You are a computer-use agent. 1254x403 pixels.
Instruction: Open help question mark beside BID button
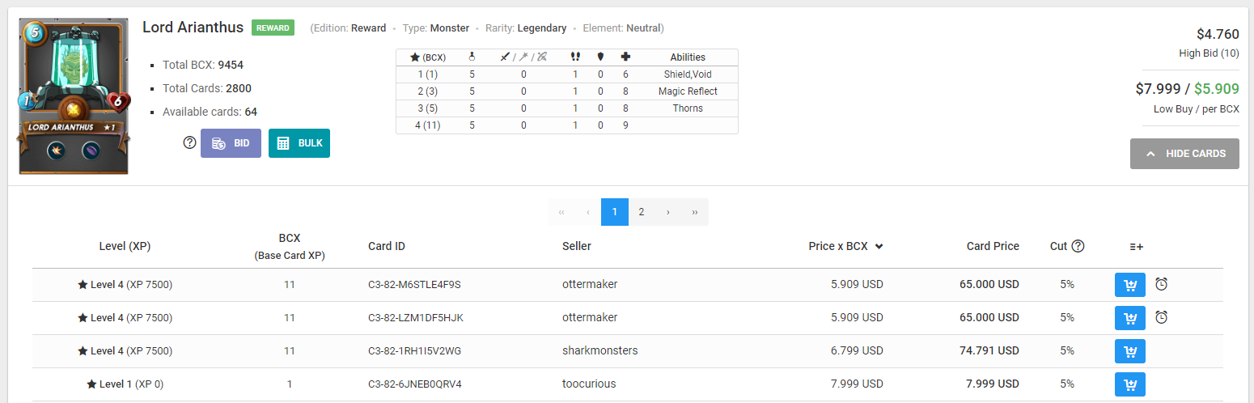pyautogui.click(x=189, y=142)
